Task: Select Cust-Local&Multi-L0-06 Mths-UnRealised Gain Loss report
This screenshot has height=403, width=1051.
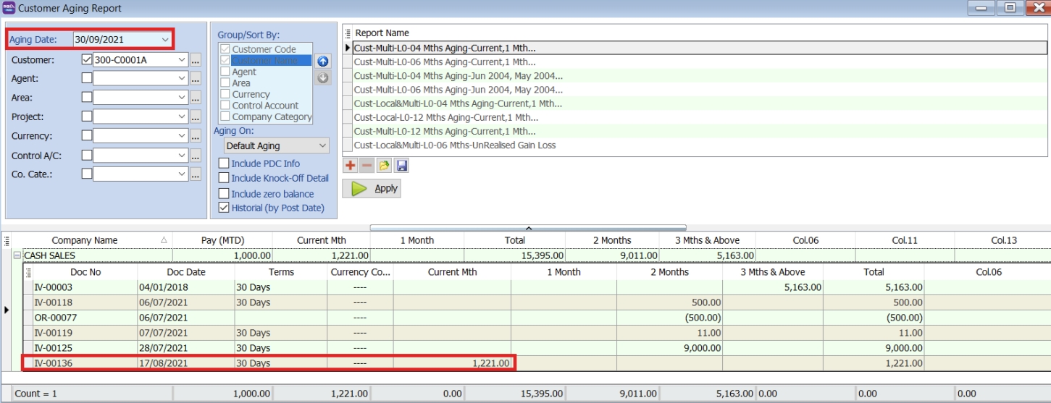Action: (x=454, y=145)
